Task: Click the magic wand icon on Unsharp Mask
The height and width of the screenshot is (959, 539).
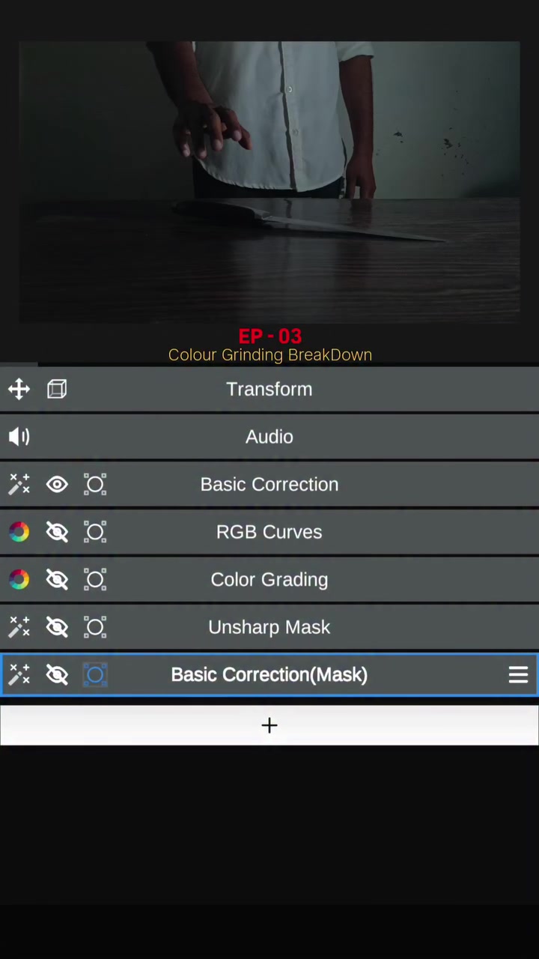Action: click(x=19, y=627)
